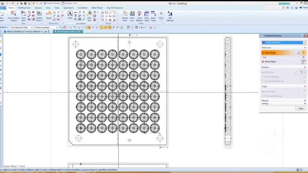Expand the Settings section
Viewport: 308px width, 173px height.
tap(305, 104)
